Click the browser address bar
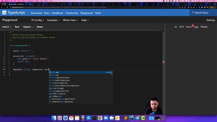Viewport: 217px width, 122px height. coord(94,7)
